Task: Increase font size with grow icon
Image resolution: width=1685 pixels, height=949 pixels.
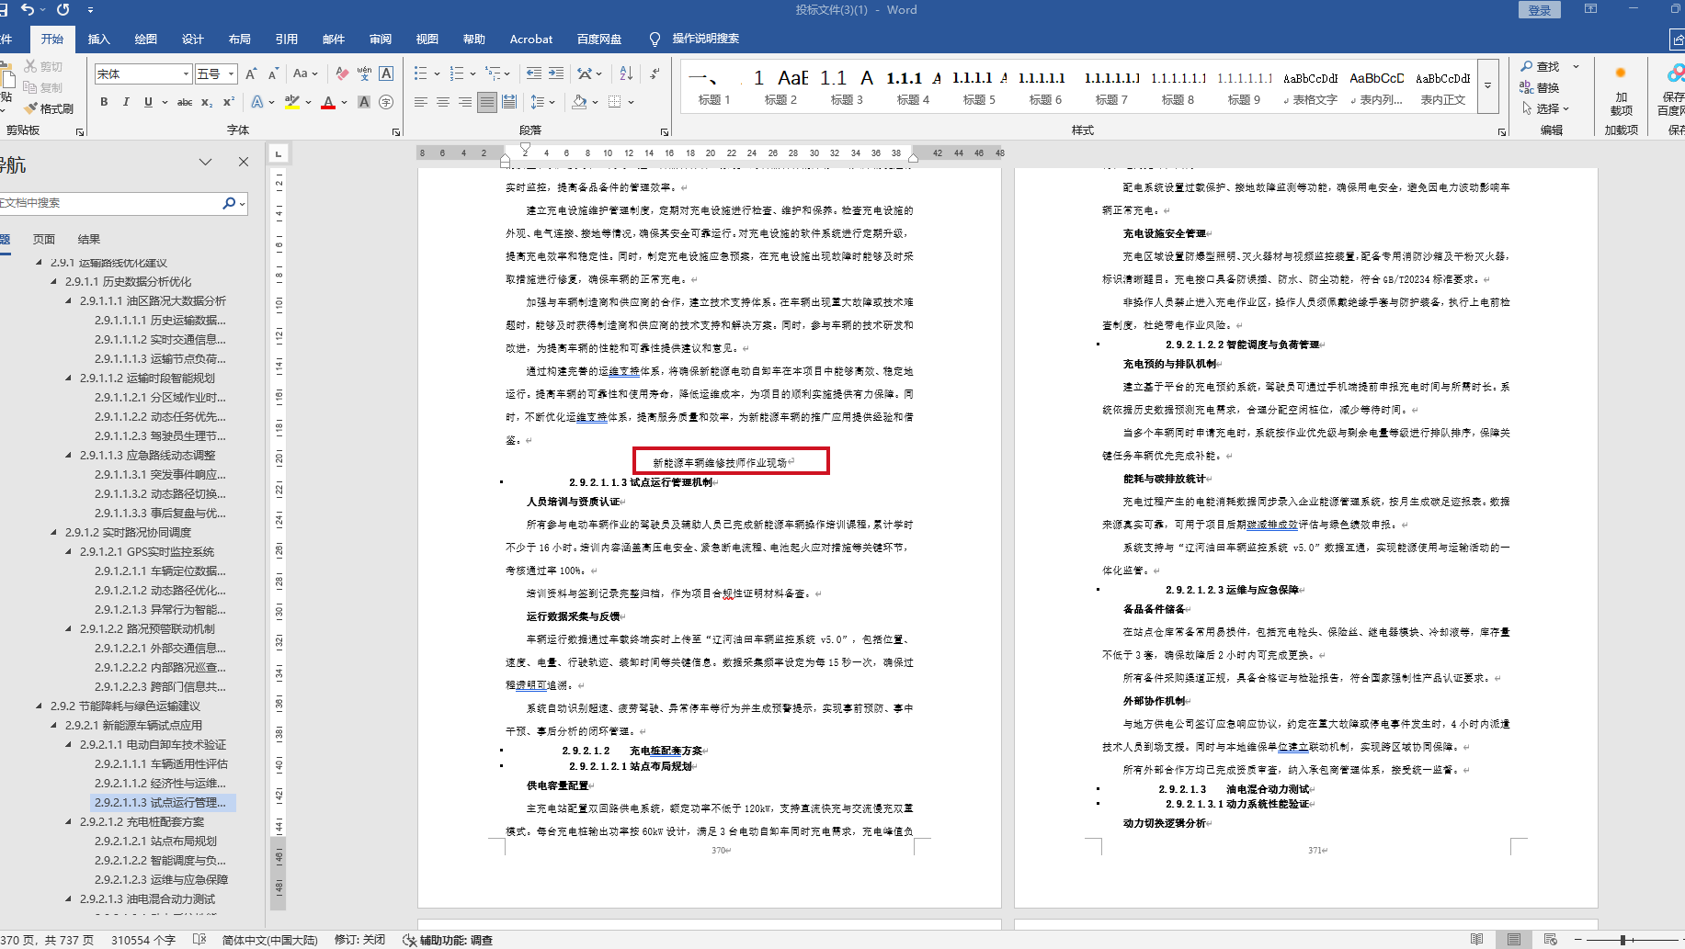Action: 251,73
